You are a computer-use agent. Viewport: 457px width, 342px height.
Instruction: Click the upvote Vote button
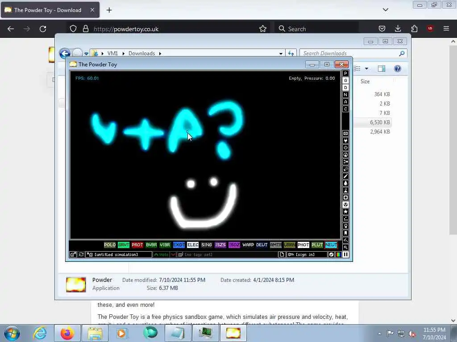(162, 254)
